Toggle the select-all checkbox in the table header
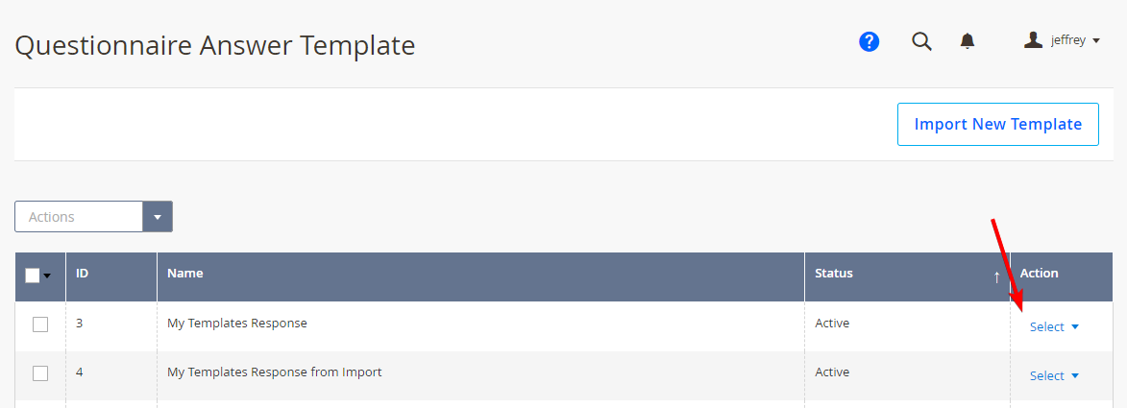The height and width of the screenshot is (408, 1127). tap(33, 276)
